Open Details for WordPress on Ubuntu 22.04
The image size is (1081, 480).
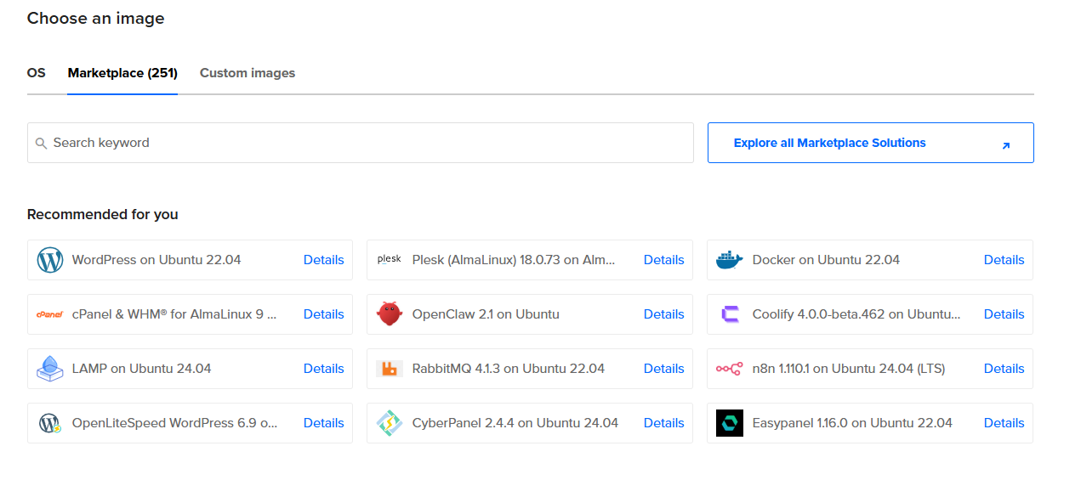coord(323,260)
